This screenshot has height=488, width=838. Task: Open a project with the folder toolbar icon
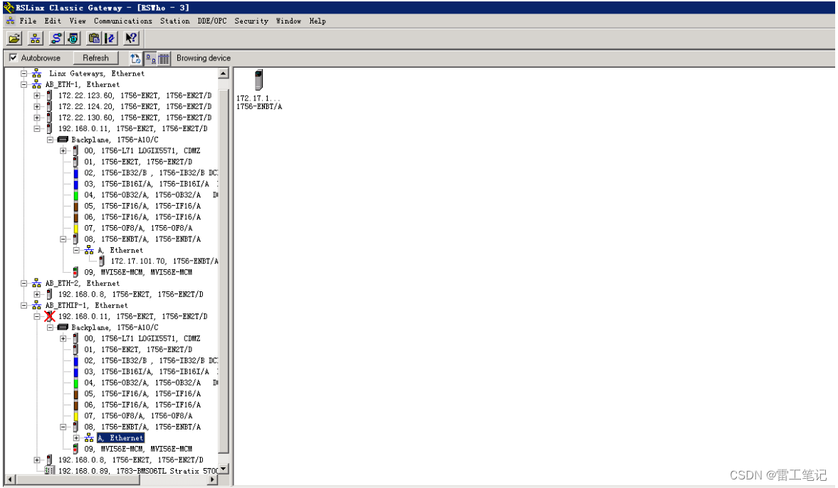click(14, 38)
